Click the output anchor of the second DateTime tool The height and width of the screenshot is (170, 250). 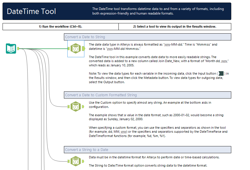click(x=82, y=106)
